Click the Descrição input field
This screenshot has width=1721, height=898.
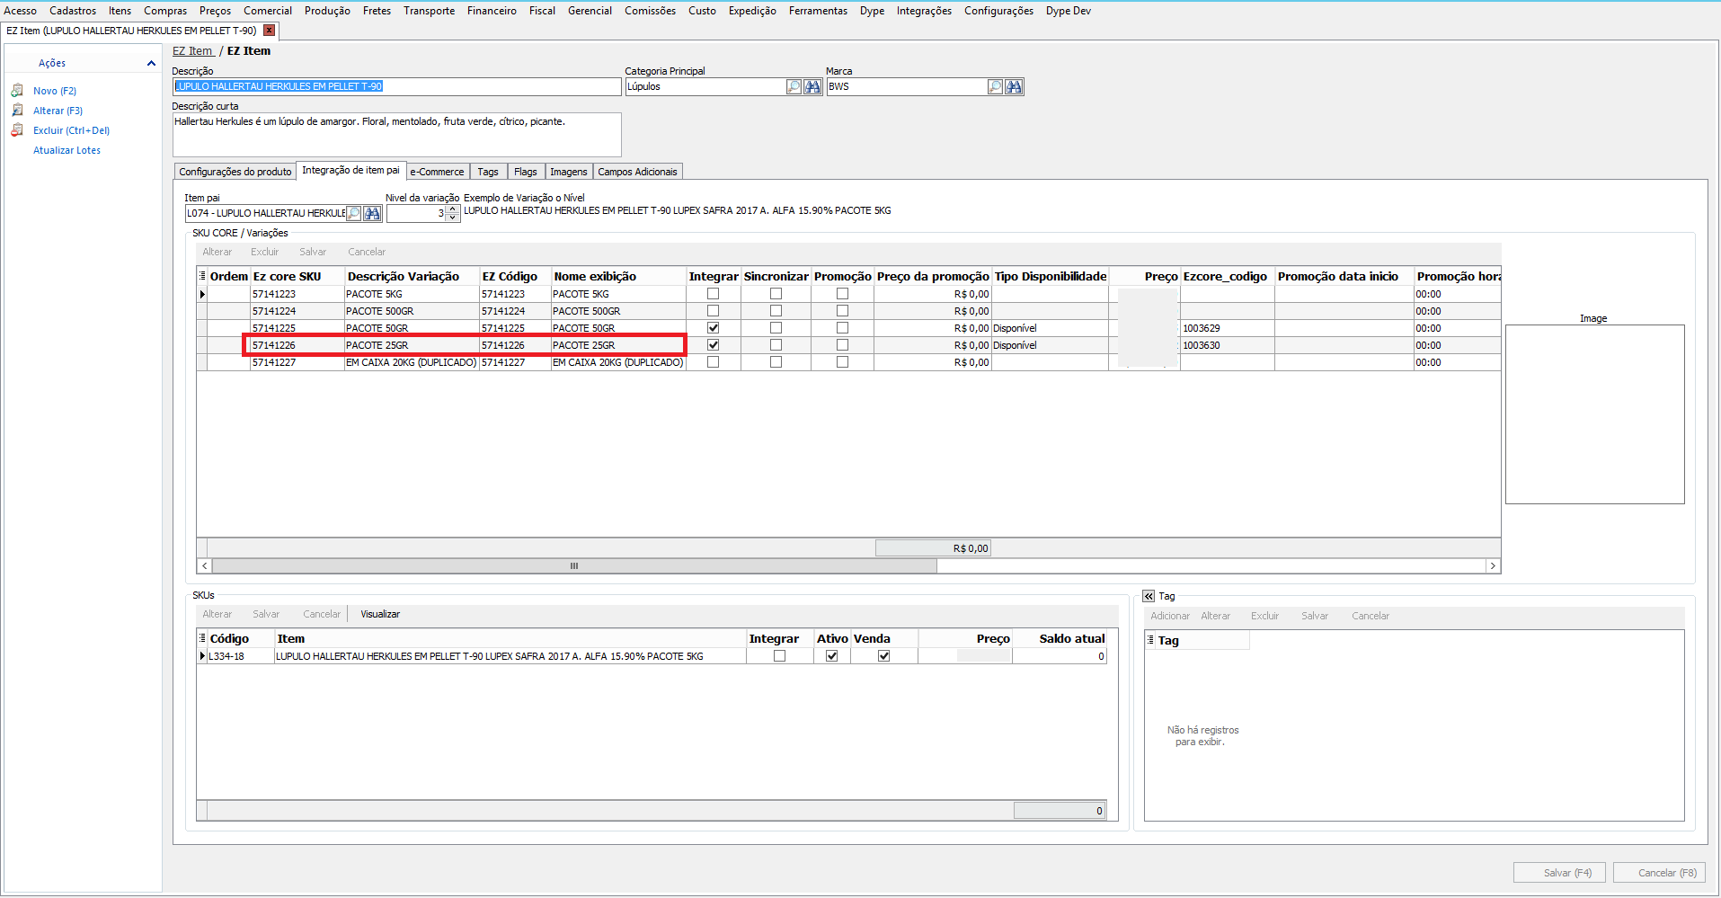coord(396,86)
